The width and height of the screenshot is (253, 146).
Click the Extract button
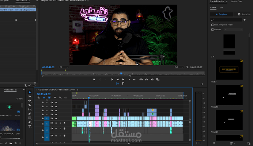click(147, 80)
